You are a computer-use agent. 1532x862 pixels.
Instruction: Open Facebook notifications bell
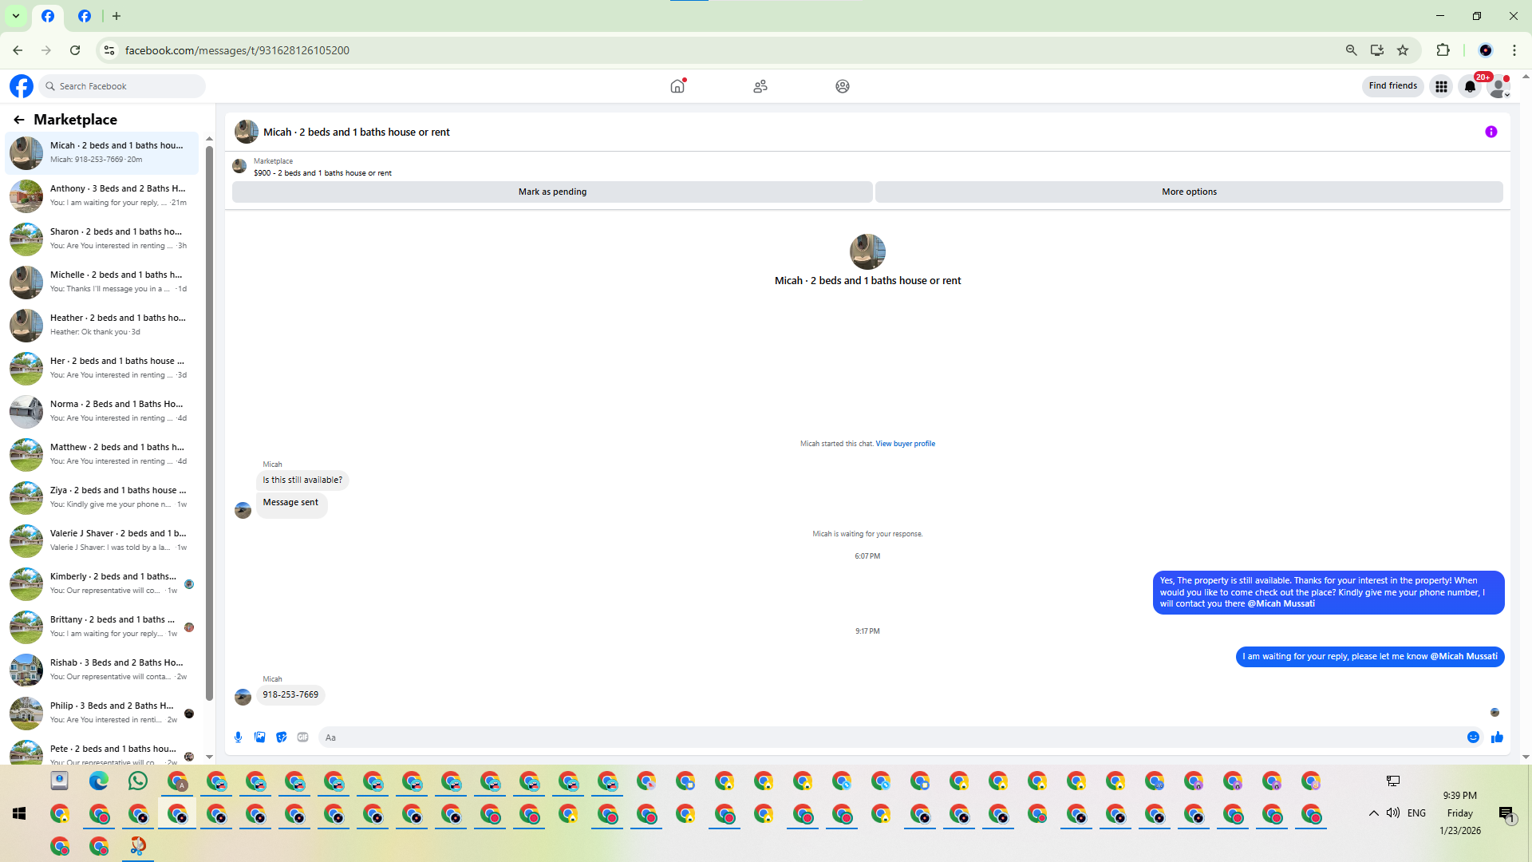[x=1470, y=86]
